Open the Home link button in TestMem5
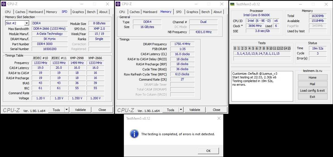 (312, 78)
